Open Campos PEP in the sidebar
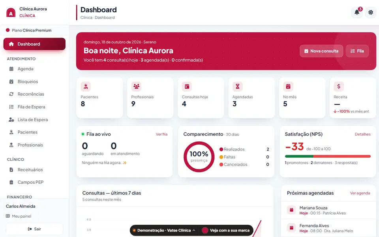This screenshot has height=237, width=379. [34, 182]
